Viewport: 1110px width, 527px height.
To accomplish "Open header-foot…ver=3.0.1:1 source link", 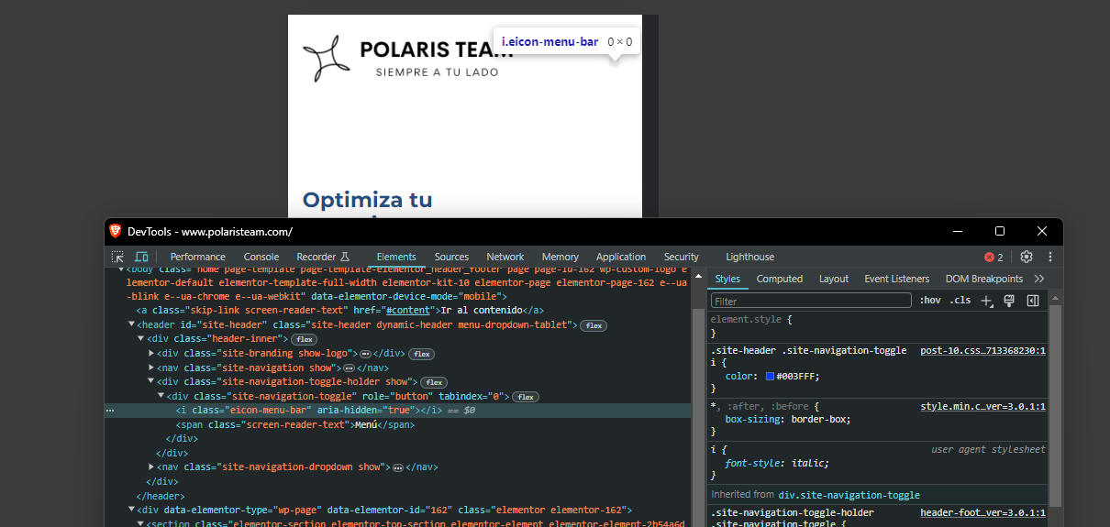I will [983, 513].
